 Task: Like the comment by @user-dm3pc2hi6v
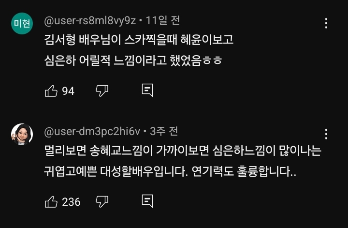(51, 201)
